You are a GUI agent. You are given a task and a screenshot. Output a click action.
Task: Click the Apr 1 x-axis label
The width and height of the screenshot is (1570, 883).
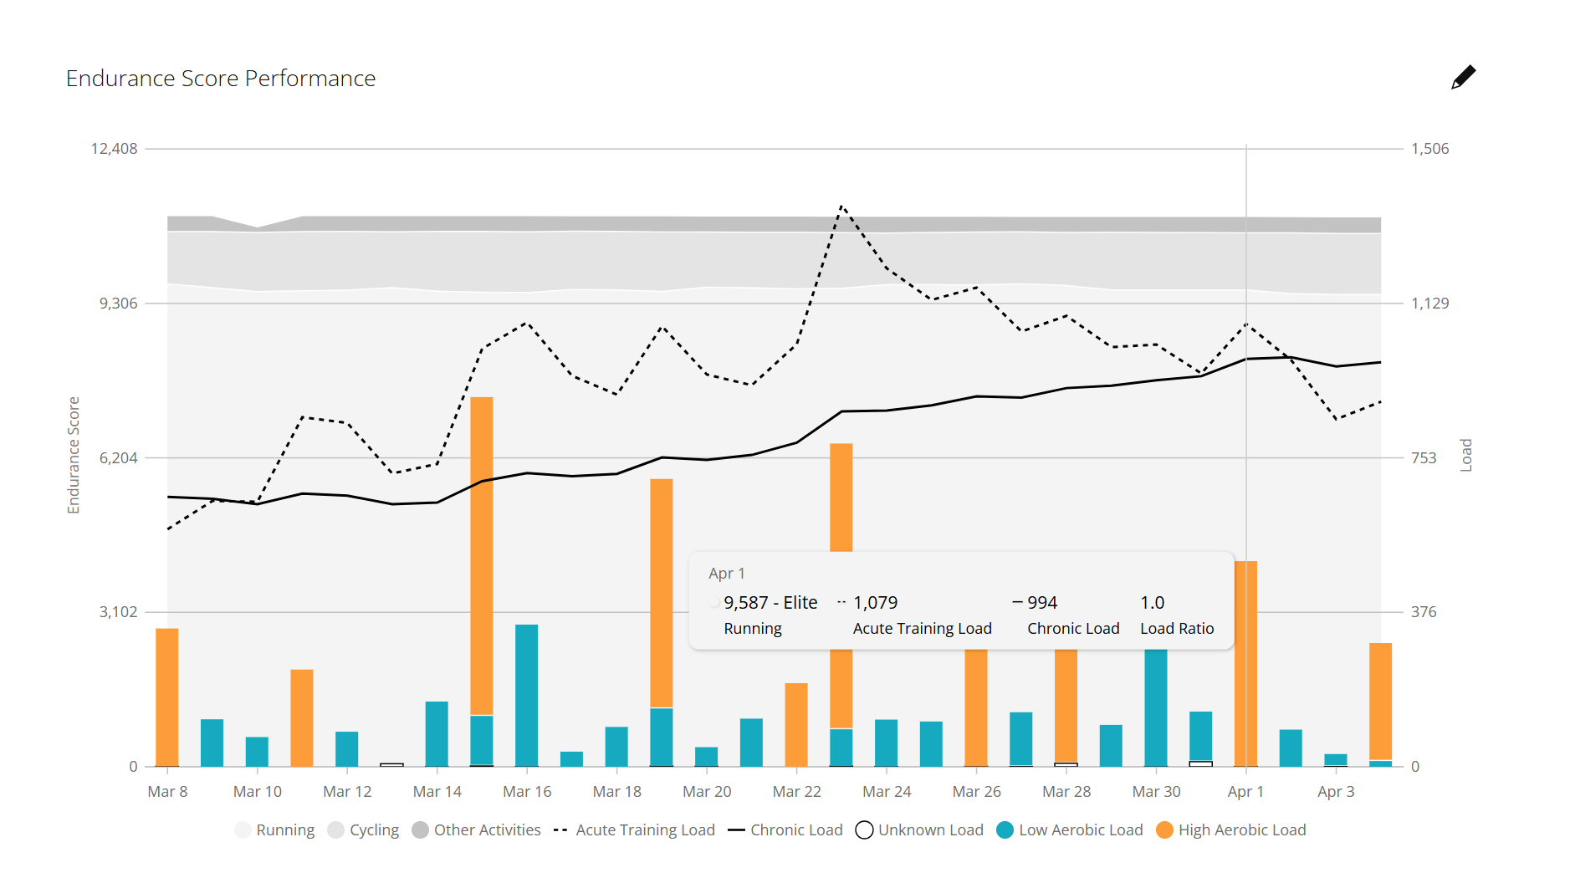pos(1245,791)
